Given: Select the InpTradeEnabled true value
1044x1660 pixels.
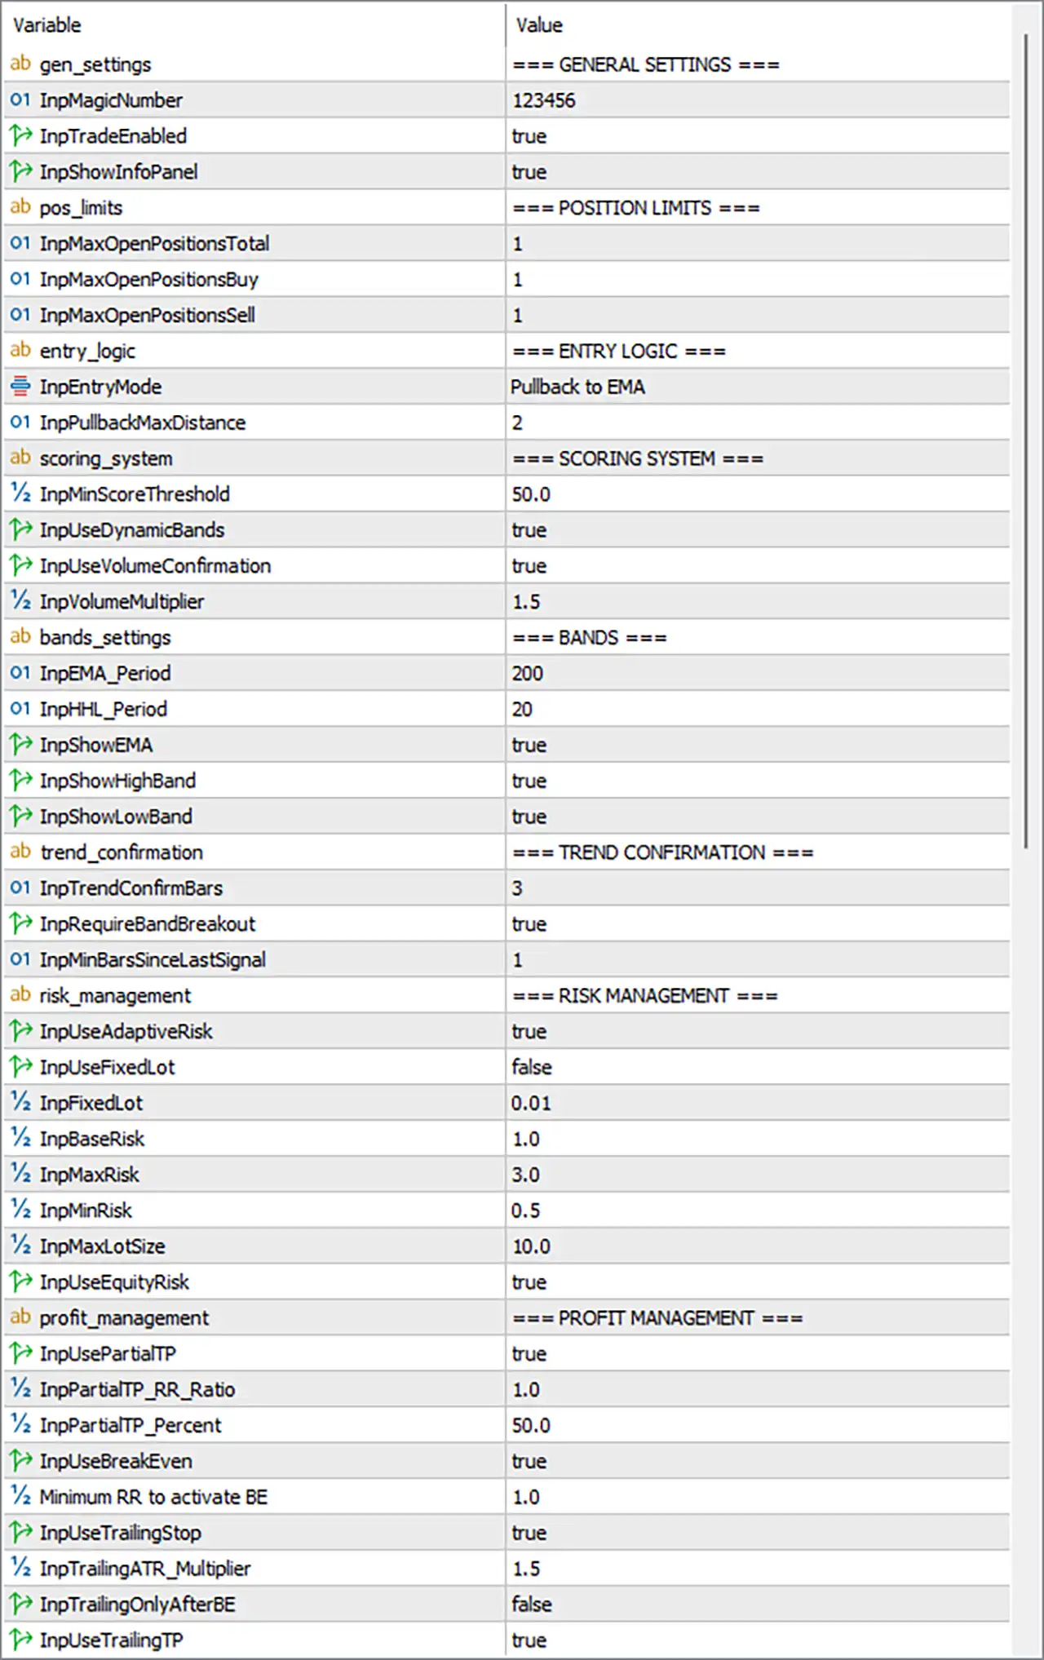Looking at the screenshot, I should 529,136.
